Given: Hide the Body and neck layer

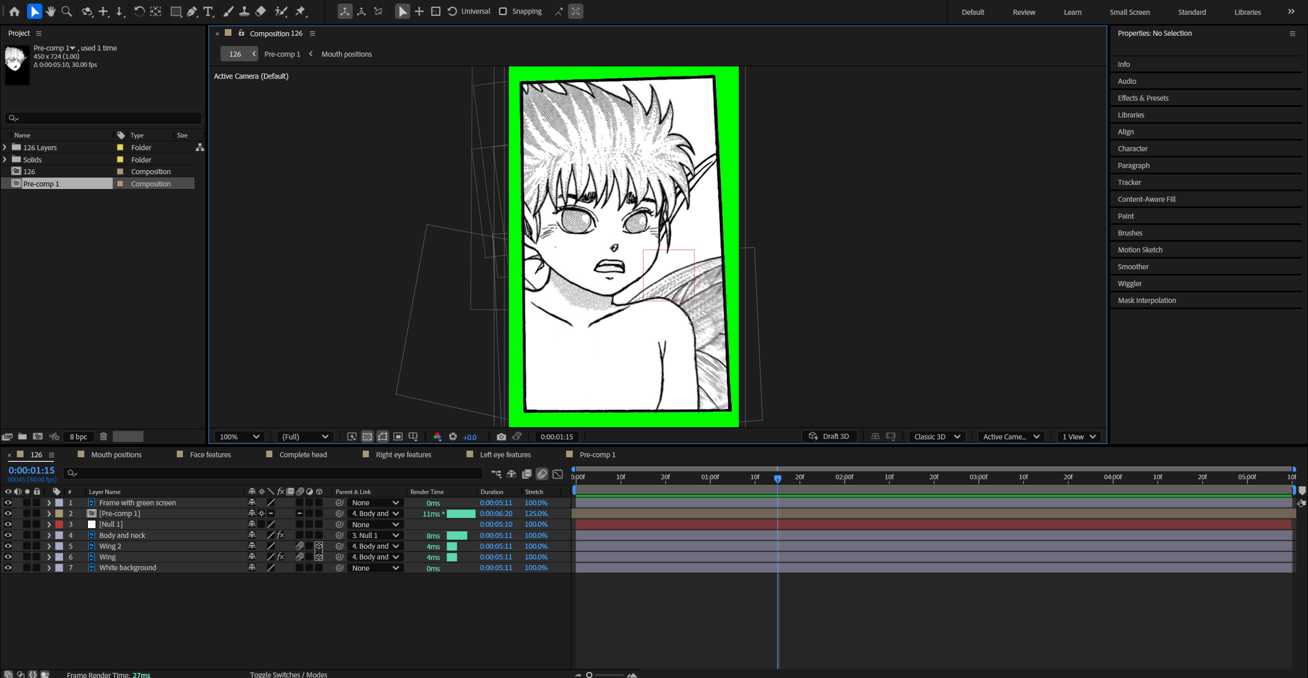Looking at the screenshot, I should [x=8, y=535].
